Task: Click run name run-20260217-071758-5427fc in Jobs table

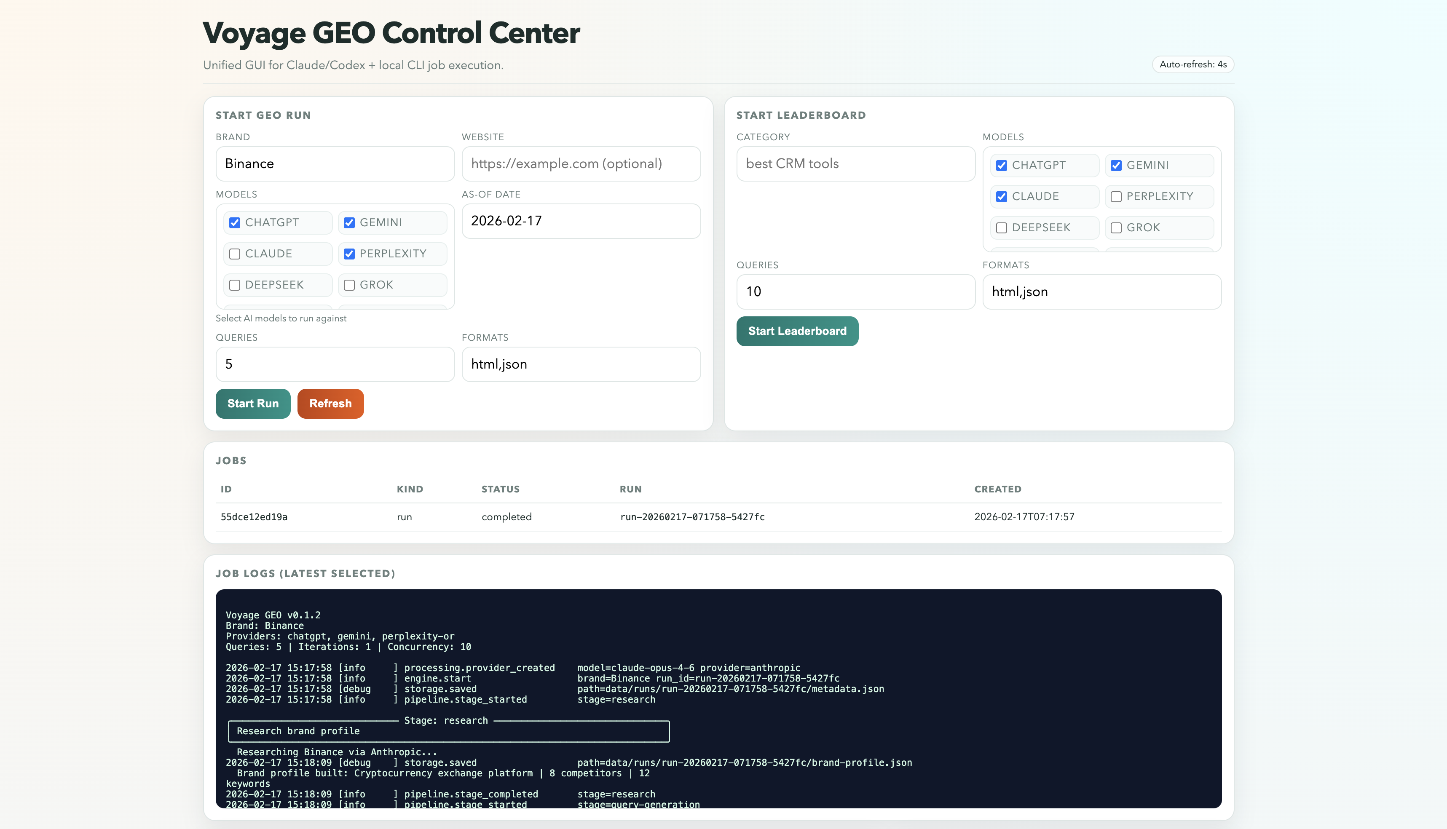Action: 692,517
